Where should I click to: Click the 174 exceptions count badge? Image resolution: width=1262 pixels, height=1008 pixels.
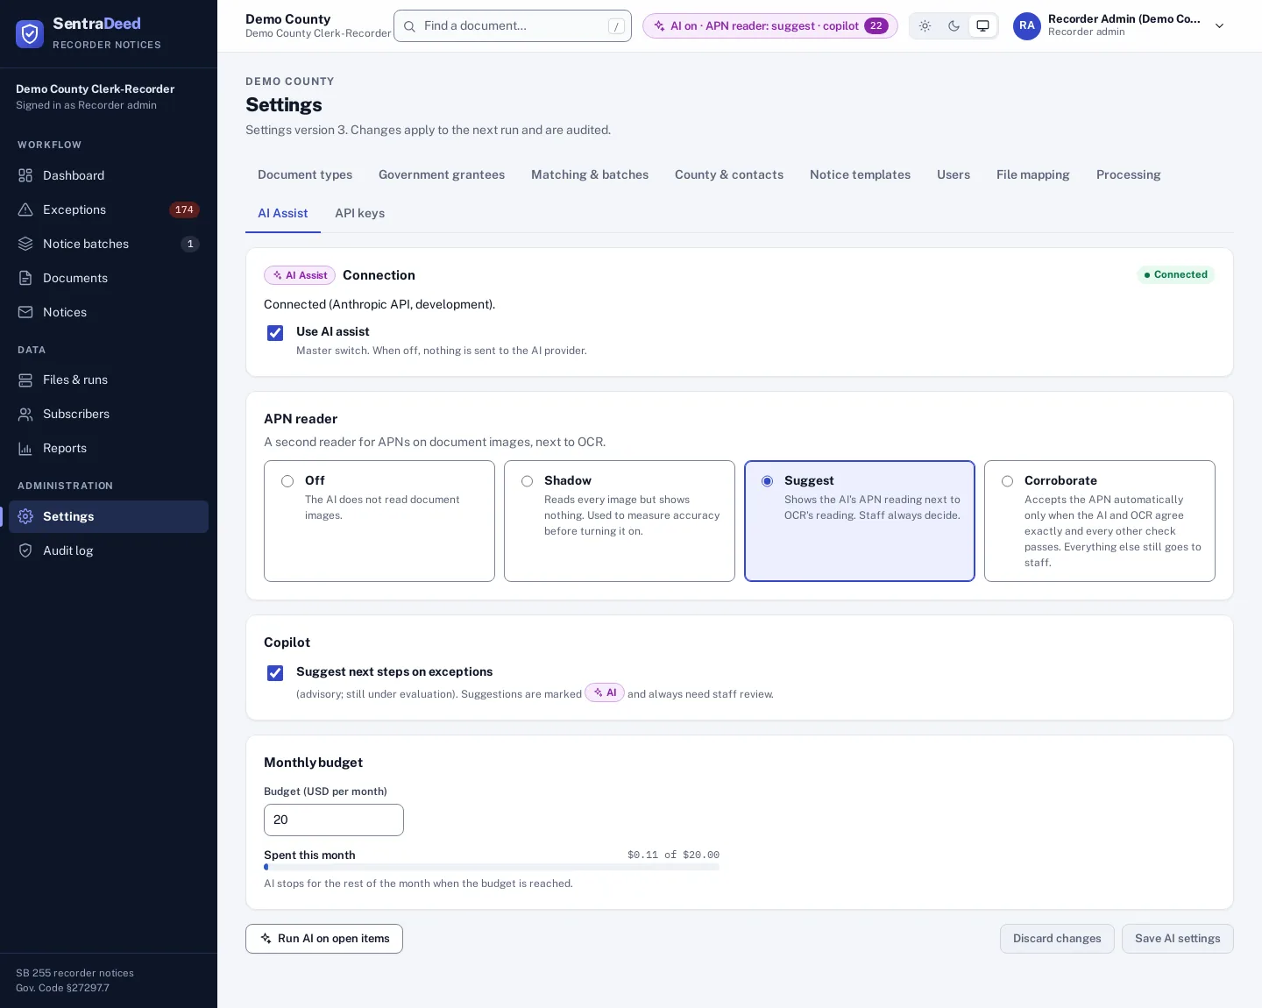coord(184,209)
